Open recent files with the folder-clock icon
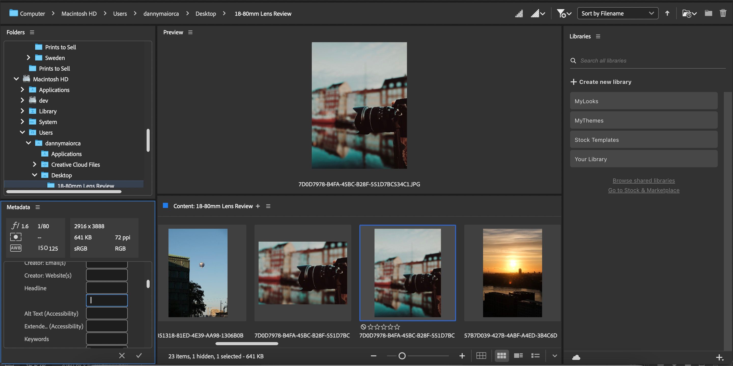 coord(687,13)
